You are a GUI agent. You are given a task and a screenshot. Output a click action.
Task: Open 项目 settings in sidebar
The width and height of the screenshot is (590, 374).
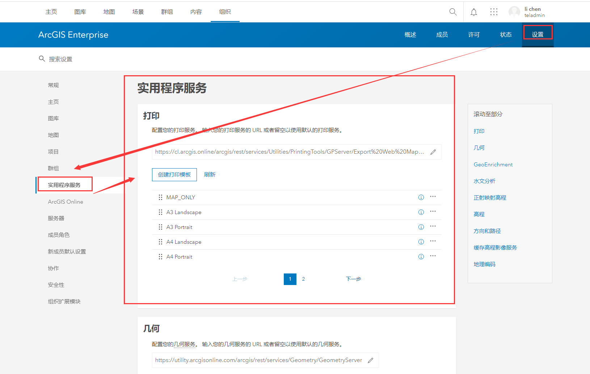[x=54, y=152]
